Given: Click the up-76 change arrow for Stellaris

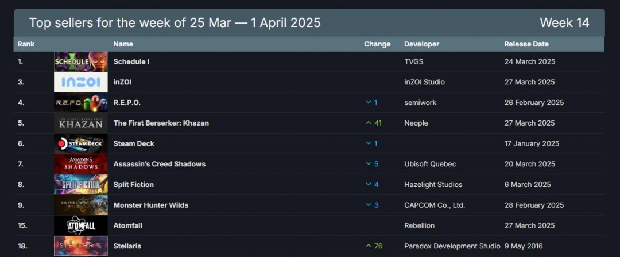Looking at the screenshot, I should [x=369, y=246].
